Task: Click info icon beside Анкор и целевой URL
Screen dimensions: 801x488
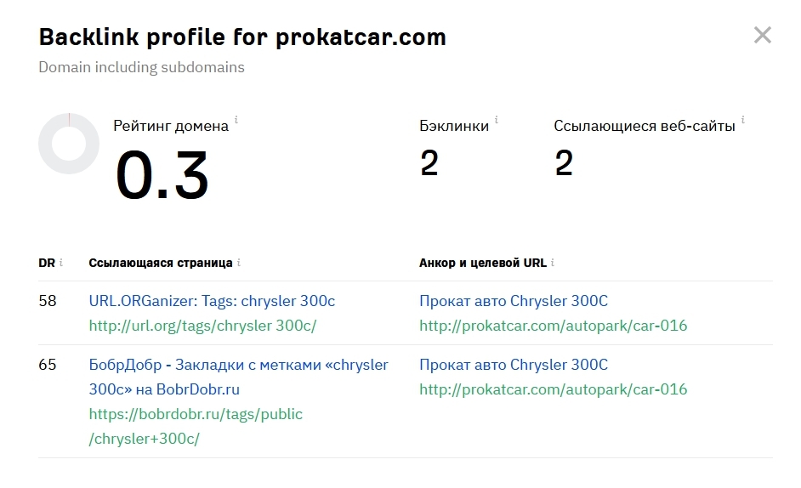Action: (x=553, y=262)
